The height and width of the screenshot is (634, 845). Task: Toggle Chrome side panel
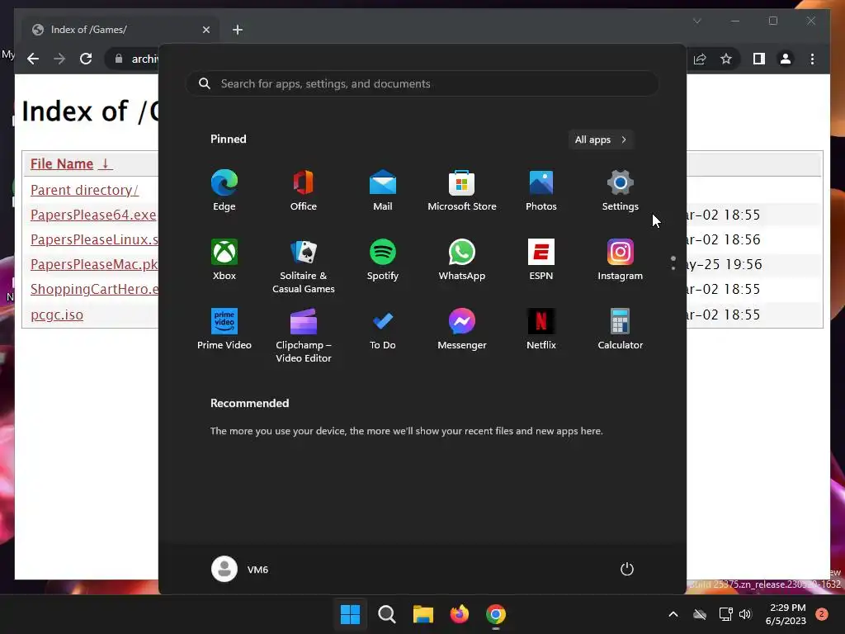[x=759, y=59]
